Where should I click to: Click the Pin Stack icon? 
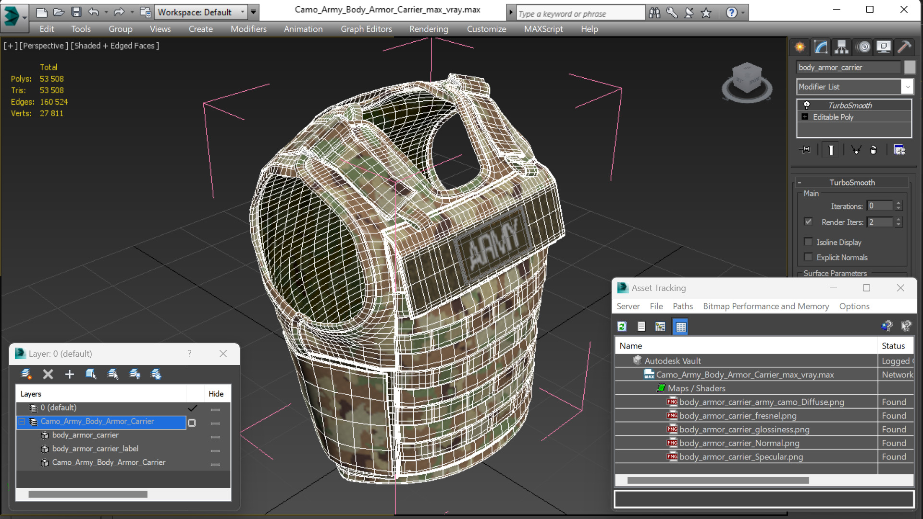coord(805,150)
